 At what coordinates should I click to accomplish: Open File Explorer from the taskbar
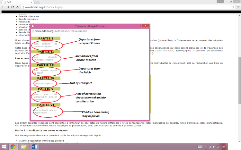point(24,147)
